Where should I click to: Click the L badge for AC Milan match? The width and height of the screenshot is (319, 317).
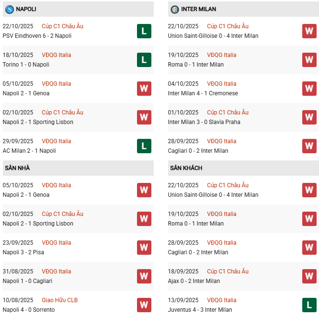pos(144,146)
